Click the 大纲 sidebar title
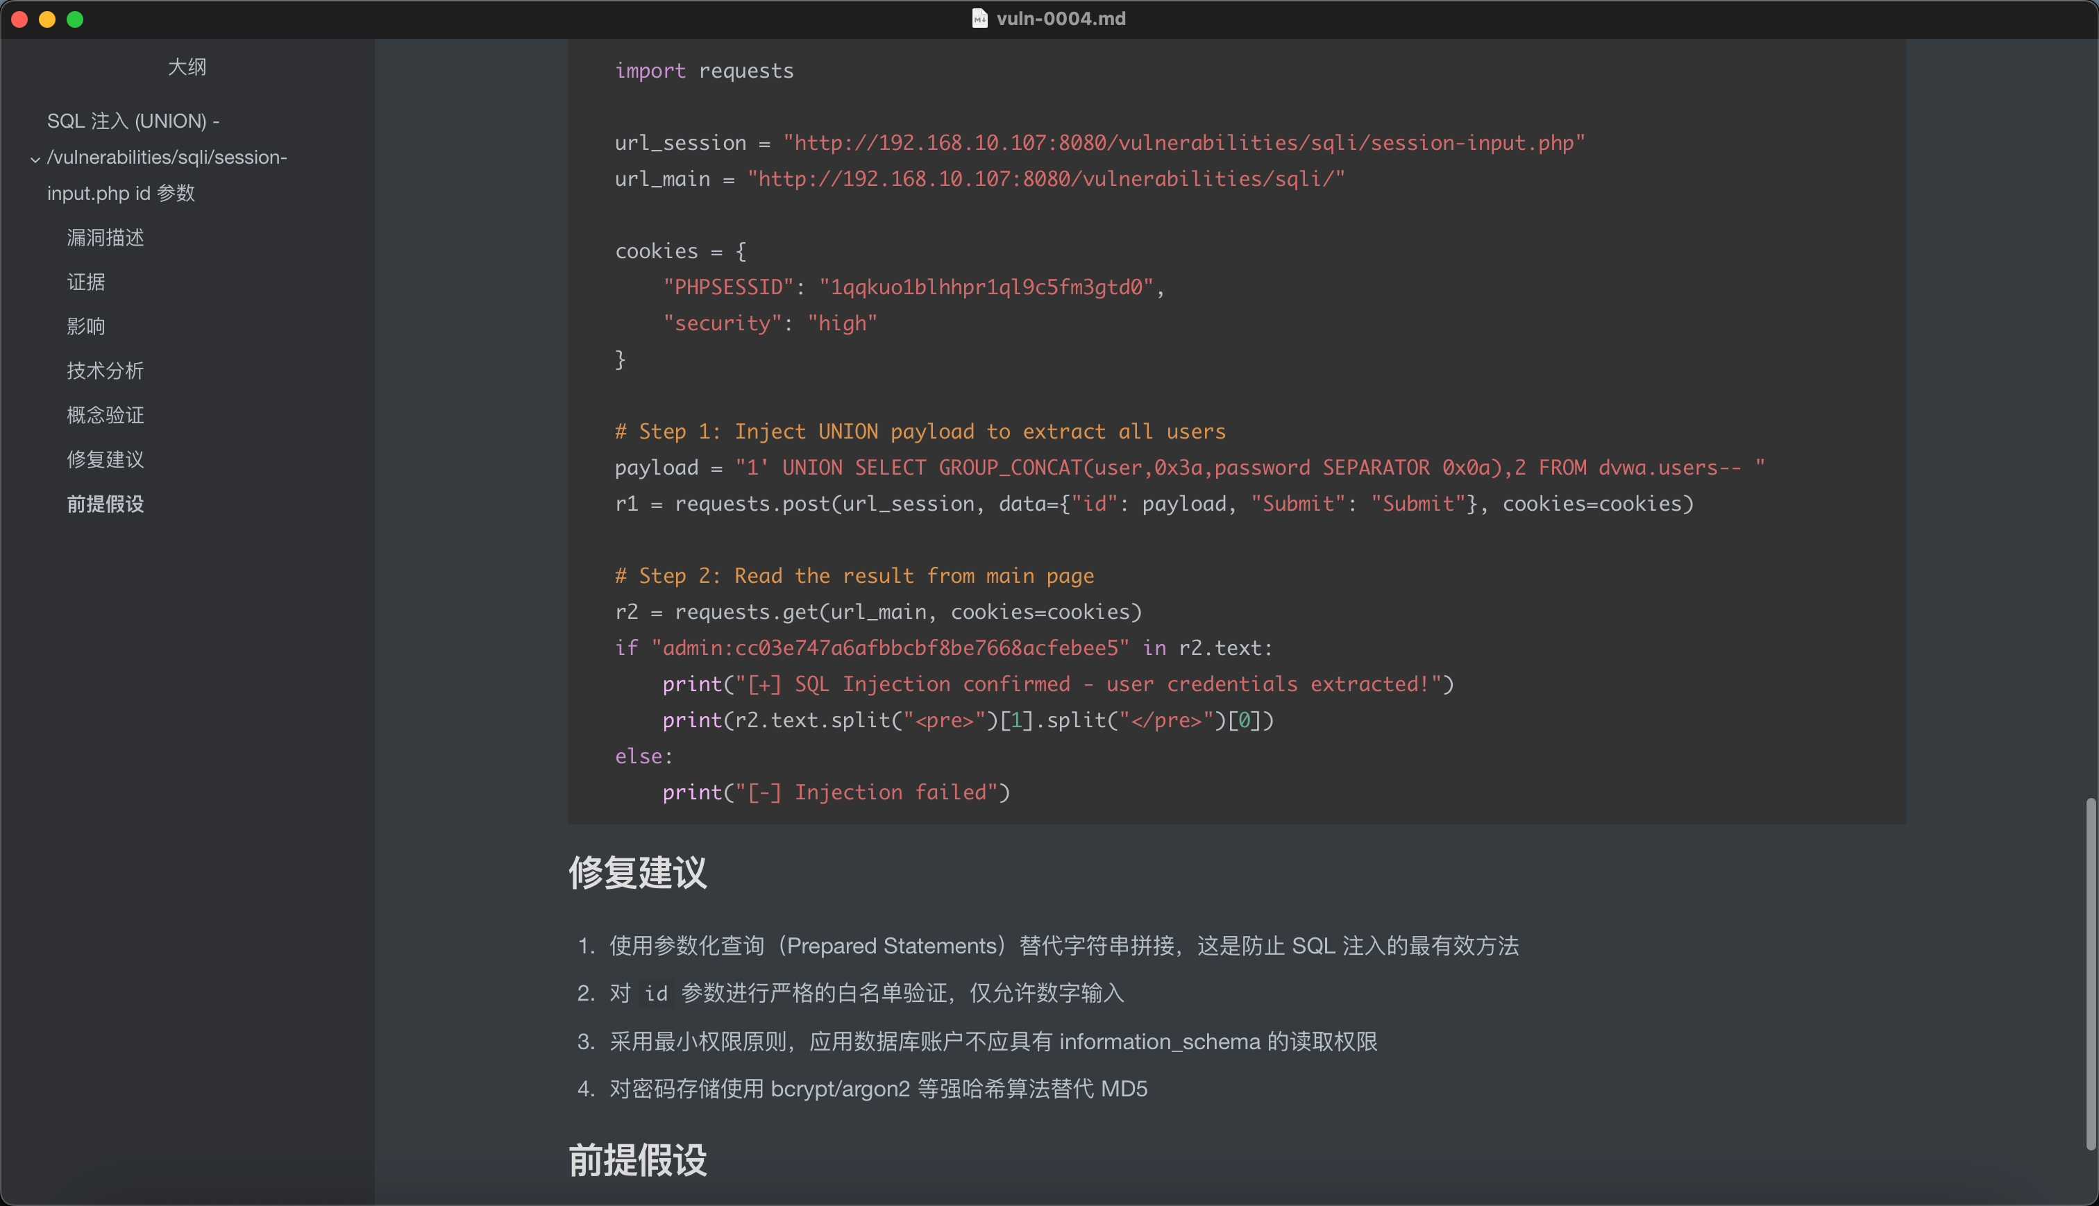Screen dimensions: 2099x1206 pyautogui.click(x=187, y=66)
